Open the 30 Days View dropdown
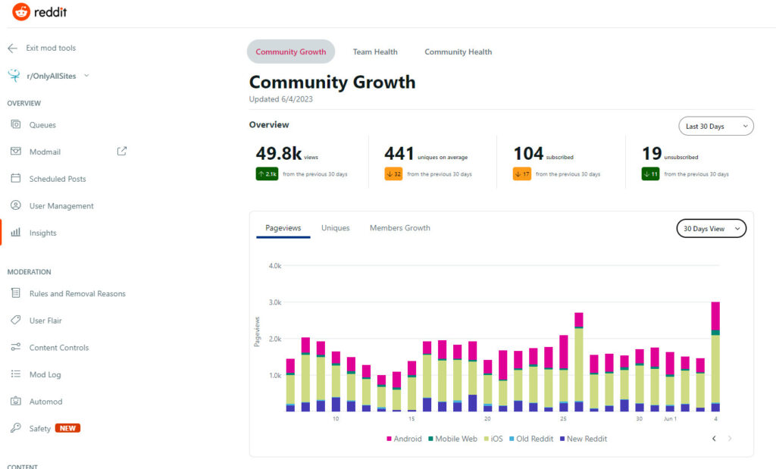The height and width of the screenshot is (469, 776). coord(711,229)
